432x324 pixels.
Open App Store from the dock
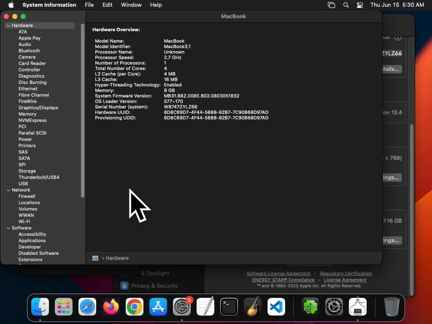pyautogui.click(x=158, y=307)
